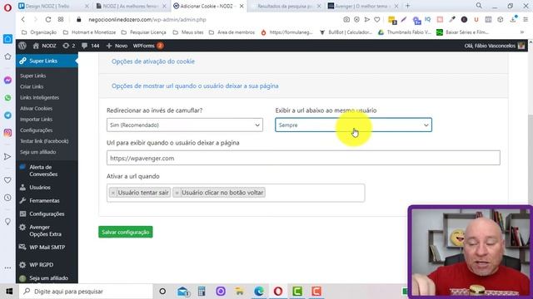Viewport: 533px width, 299px height.
Task: Go back with the browser back arrow
Action: pyautogui.click(x=23, y=20)
